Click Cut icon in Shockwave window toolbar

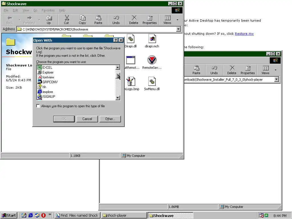coord(66,20)
